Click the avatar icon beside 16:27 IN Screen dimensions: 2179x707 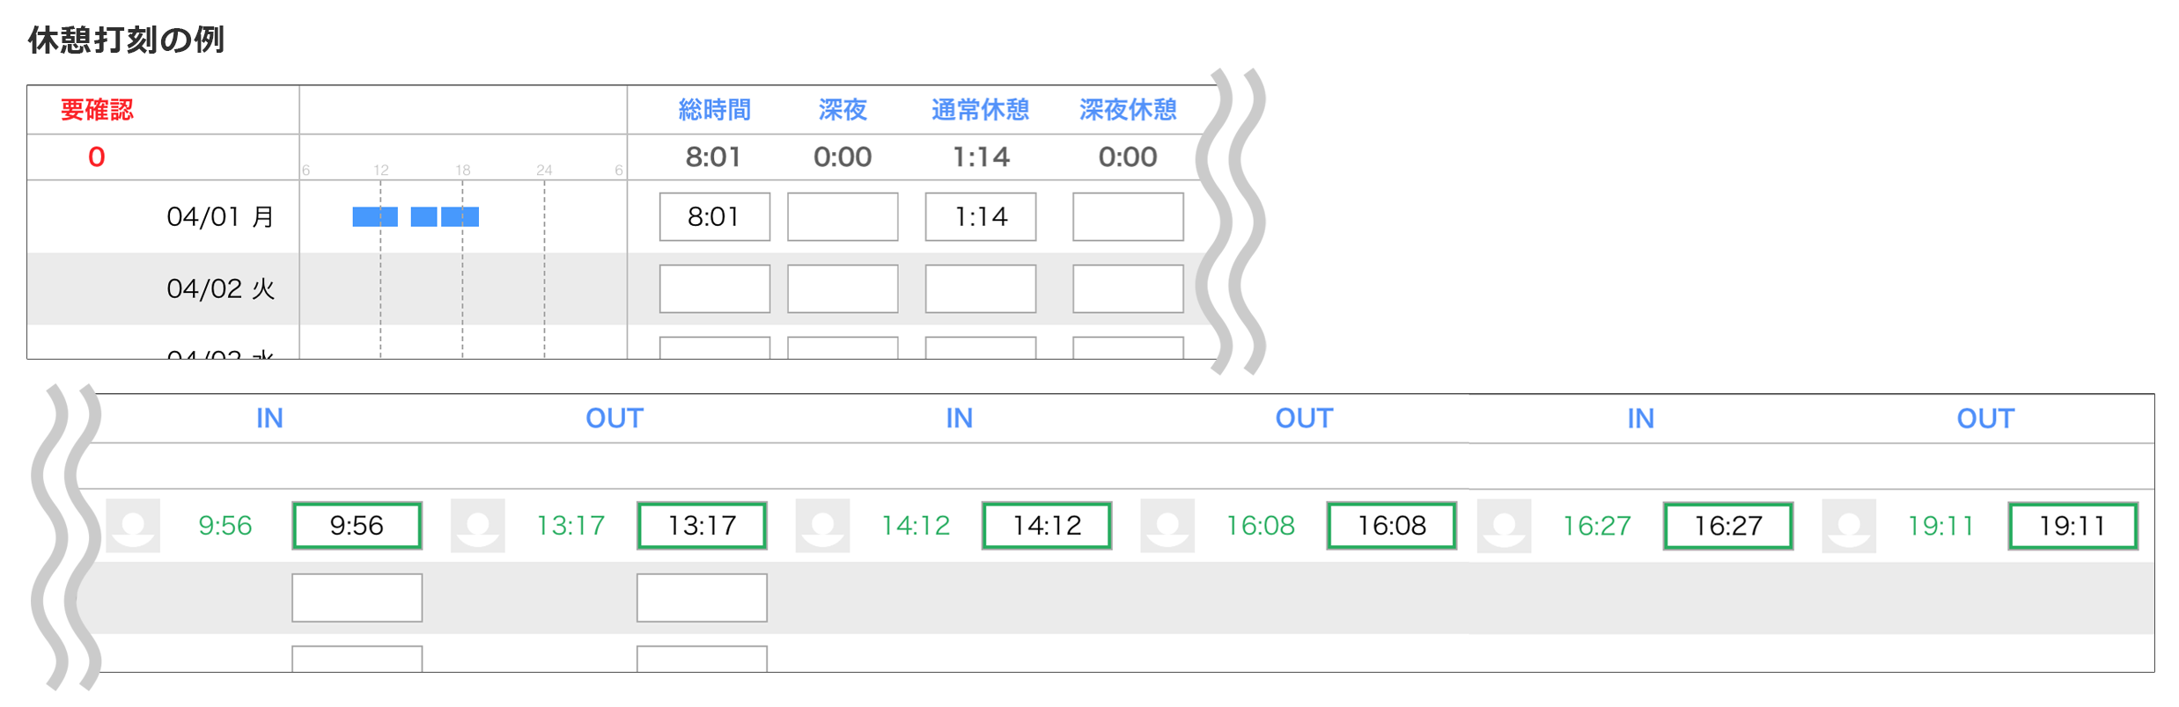1505,526
